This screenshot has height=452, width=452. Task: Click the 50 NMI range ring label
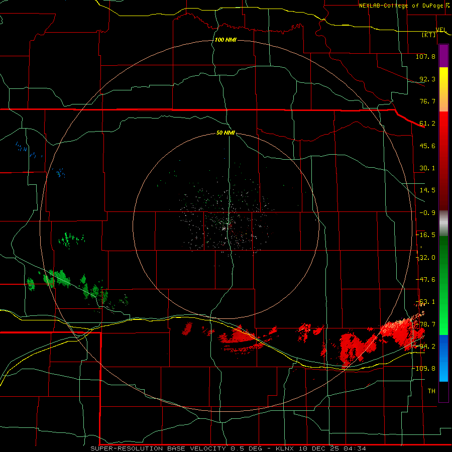tap(225, 133)
